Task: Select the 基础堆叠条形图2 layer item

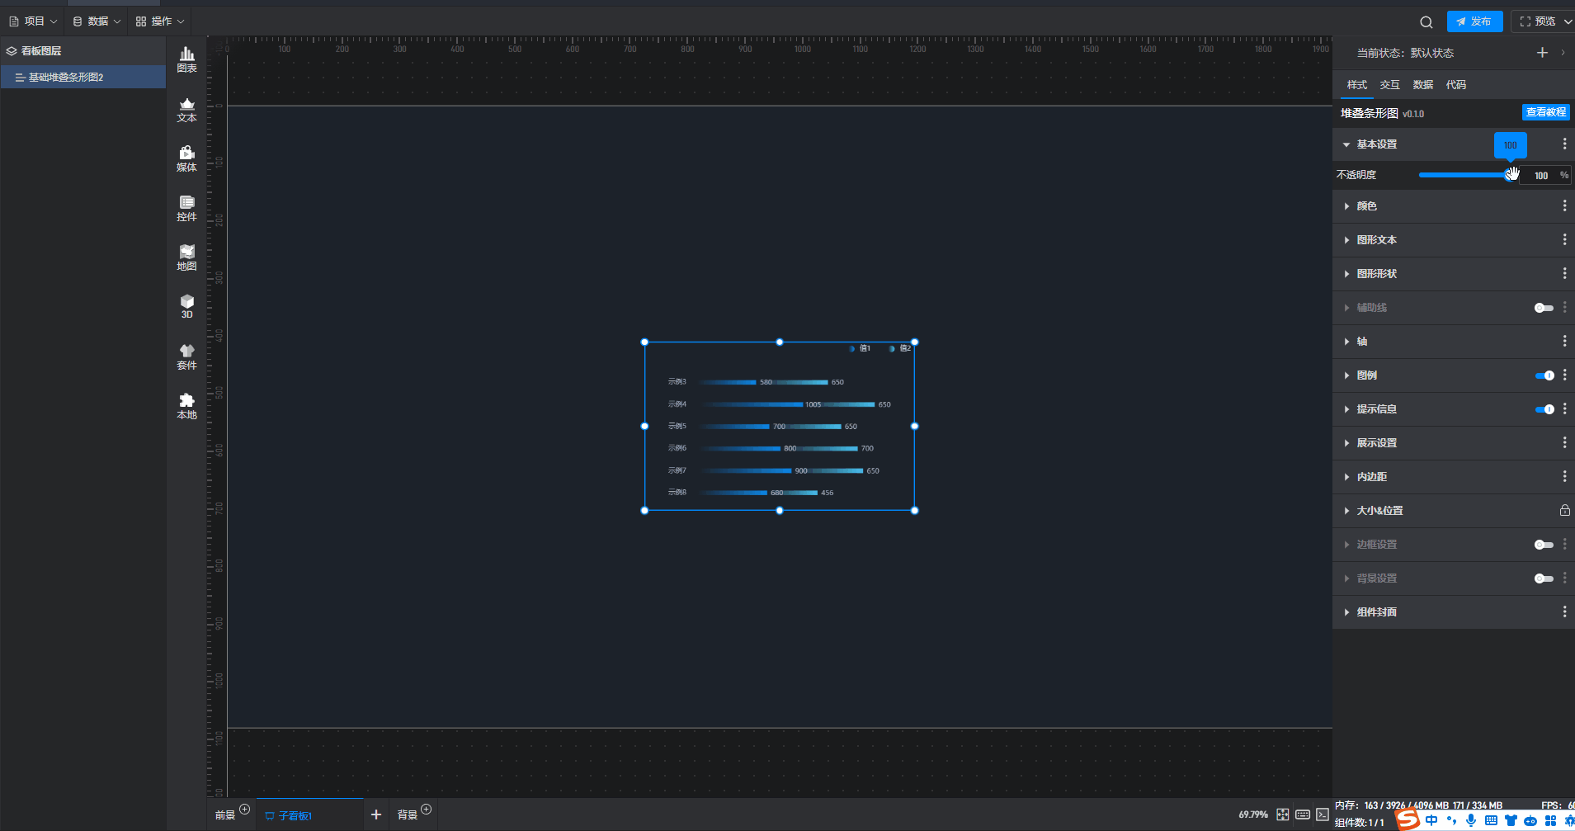Action: (83, 78)
